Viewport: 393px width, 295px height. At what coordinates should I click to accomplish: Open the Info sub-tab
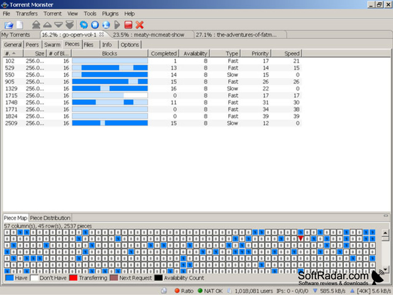(x=107, y=45)
